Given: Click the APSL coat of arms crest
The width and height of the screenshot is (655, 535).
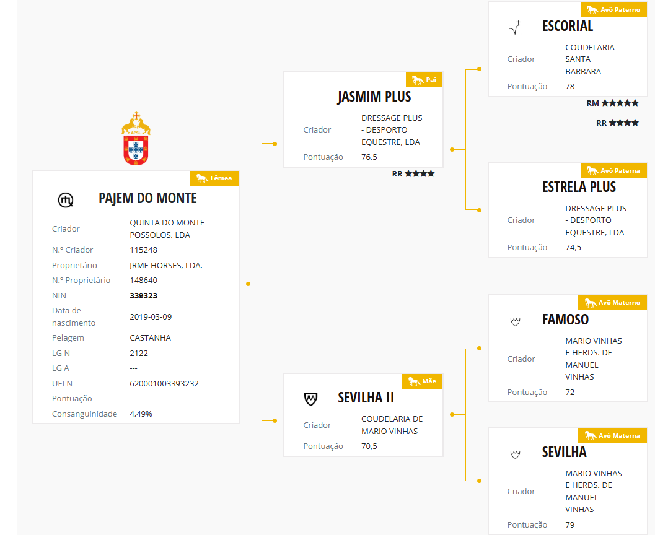Looking at the screenshot, I should tap(136, 139).
